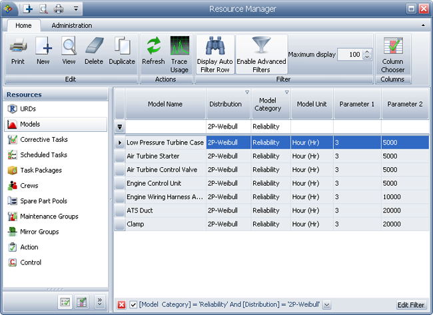The width and height of the screenshot is (433, 315).
Task: Select Corrective Tasks in Resources panel
Action: pos(43,140)
